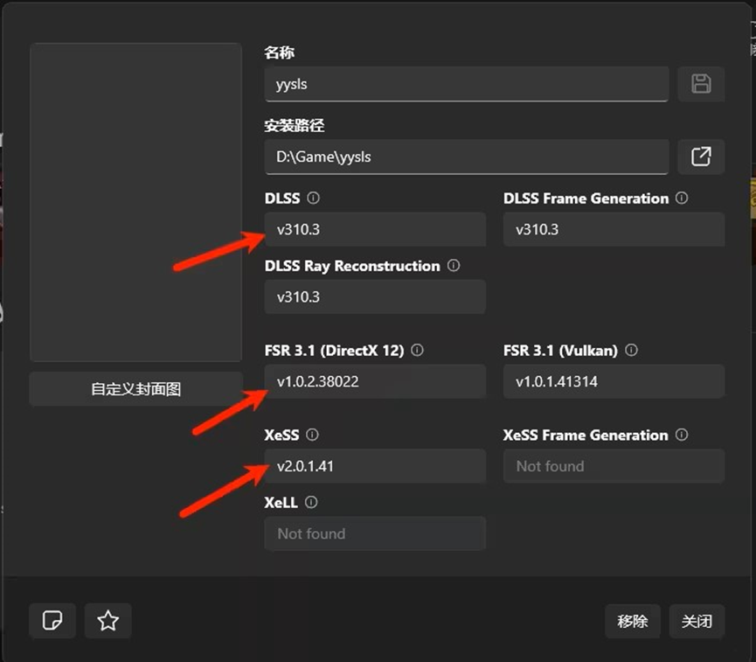Click info icon beside FSR 3.1 (Vulkan)
Viewport: 756px width, 662px height.
pos(631,351)
